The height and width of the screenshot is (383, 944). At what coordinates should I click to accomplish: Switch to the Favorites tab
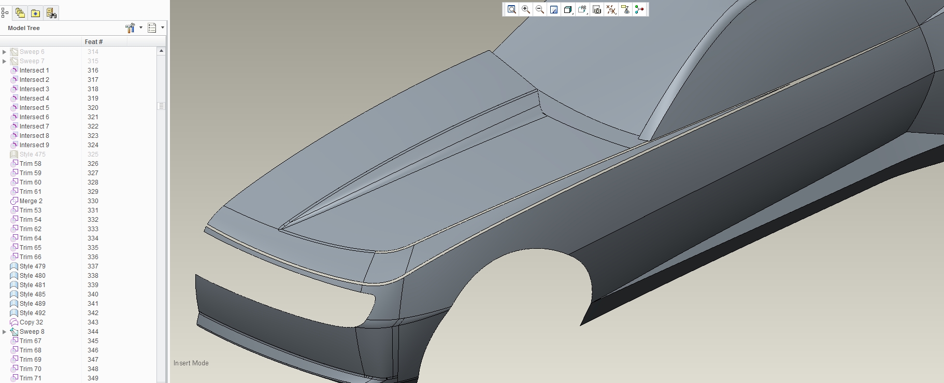(36, 13)
